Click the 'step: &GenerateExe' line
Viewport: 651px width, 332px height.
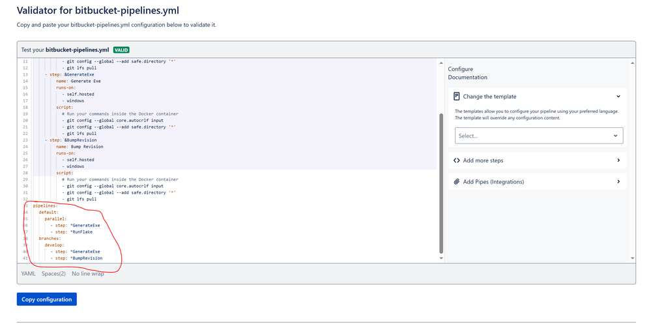point(69,74)
